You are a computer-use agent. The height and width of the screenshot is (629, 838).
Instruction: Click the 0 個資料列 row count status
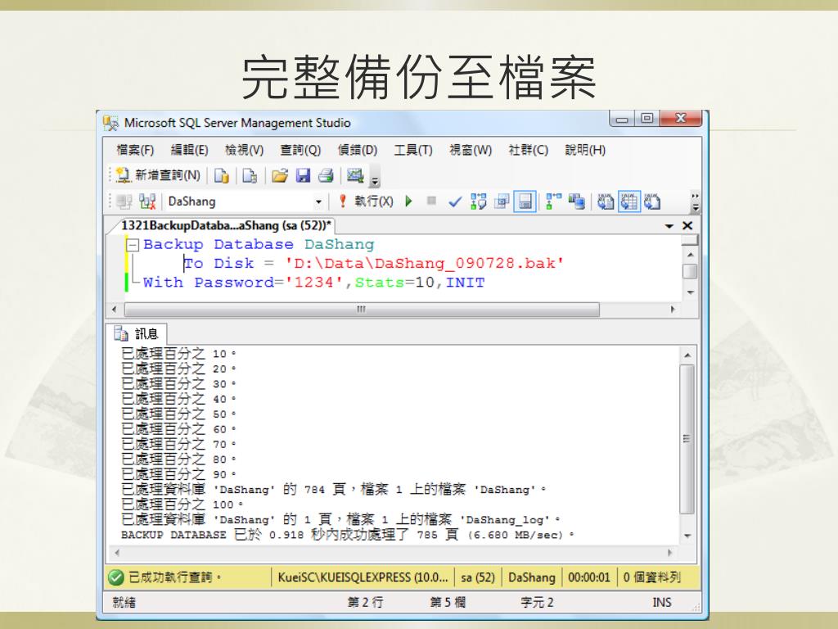pyautogui.click(x=652, y=577)
